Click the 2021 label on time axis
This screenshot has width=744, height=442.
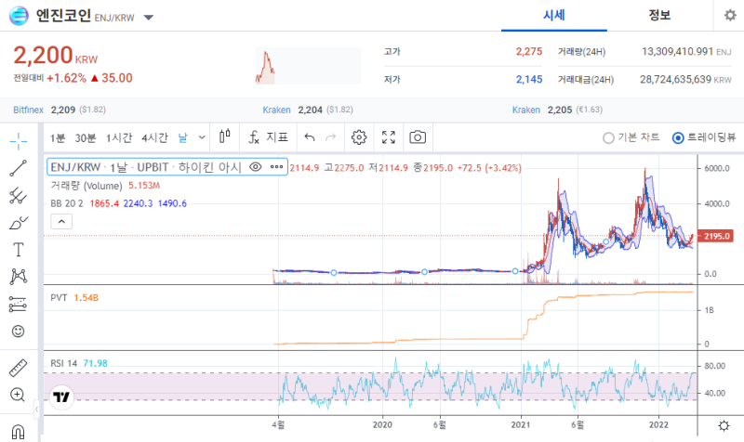click(x=521, y=425)
